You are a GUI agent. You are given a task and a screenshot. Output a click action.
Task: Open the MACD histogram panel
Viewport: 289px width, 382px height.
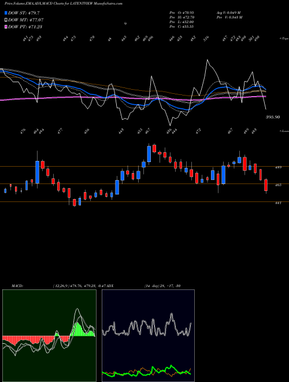pos(49,336)
